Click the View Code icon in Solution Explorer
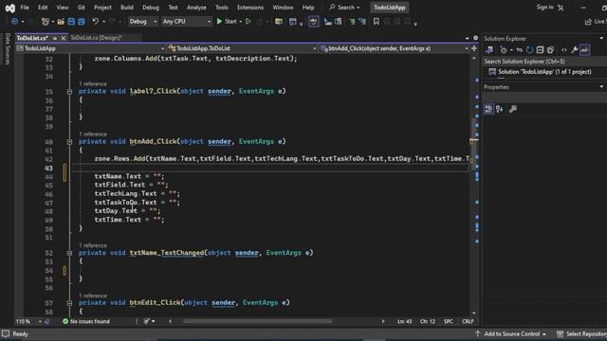Screen dimensions: 607x341 point(564,50)
